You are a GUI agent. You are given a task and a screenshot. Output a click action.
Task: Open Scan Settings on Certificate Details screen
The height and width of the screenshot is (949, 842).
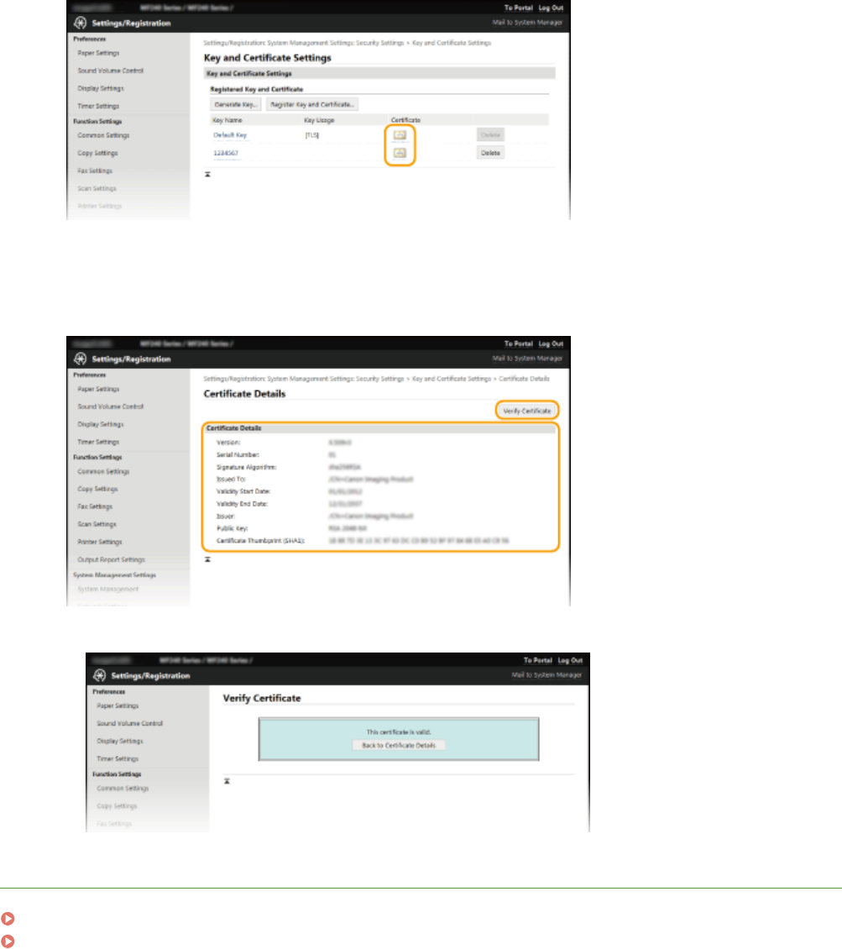point(97,524)
